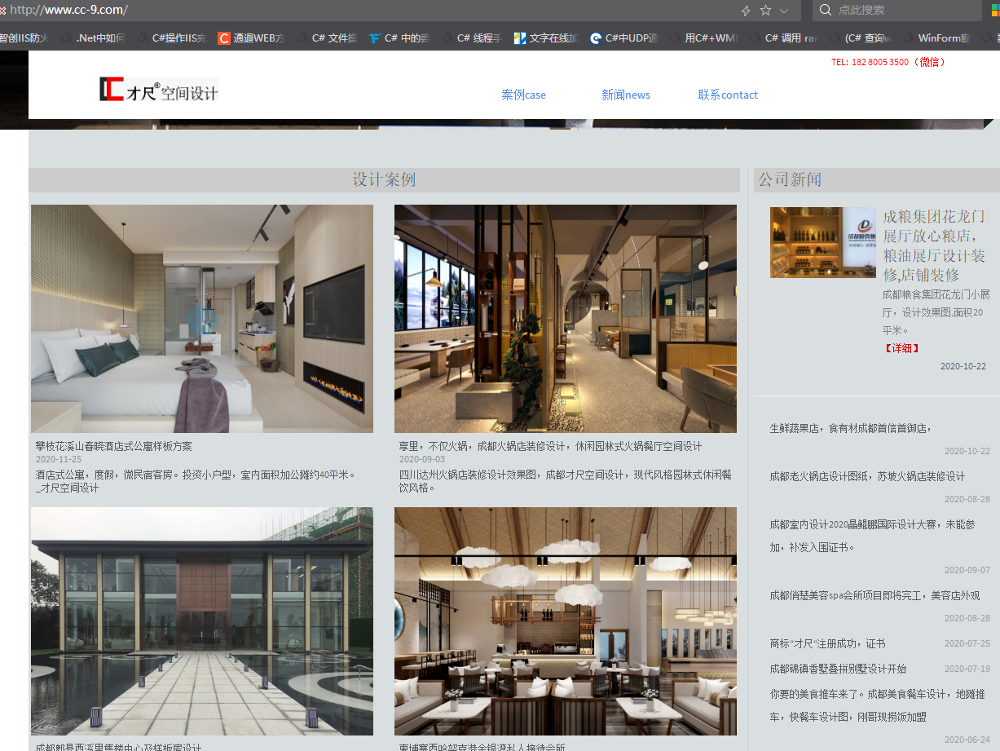Open the hotpot restaurant garden-style case image
Viewport: 1000px width, 751px height.
coord(565,318)
